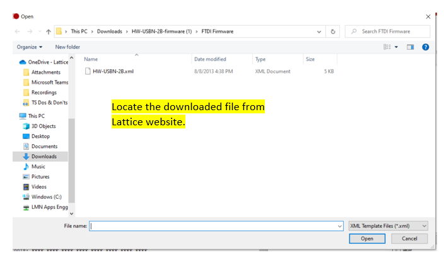Select the HW-USBN-2B.xml file

click(x=114, y=71)
